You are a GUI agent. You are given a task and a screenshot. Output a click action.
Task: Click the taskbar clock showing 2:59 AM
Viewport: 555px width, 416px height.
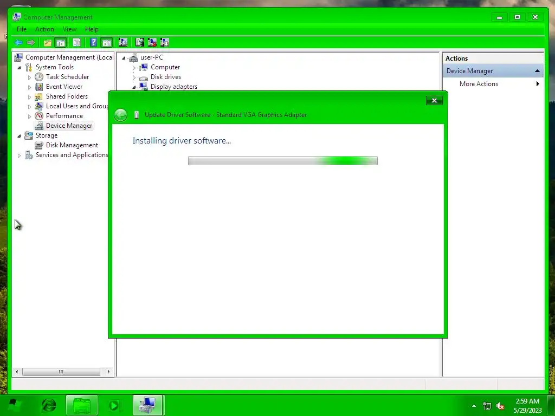point(527,406)
